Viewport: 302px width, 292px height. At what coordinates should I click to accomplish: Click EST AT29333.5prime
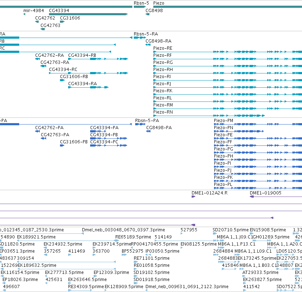(x=260, y=272)
